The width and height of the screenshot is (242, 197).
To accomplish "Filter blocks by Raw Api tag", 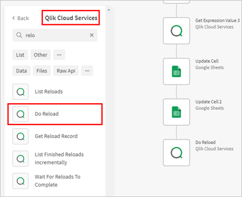I will pyautogui.click(x=66, y=70).
